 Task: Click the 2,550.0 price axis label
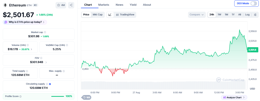(x=252, y=31)
